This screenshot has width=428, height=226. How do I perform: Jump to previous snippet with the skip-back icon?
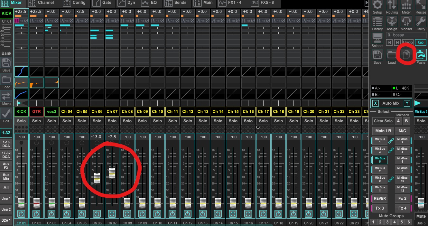tap(389, 42)
